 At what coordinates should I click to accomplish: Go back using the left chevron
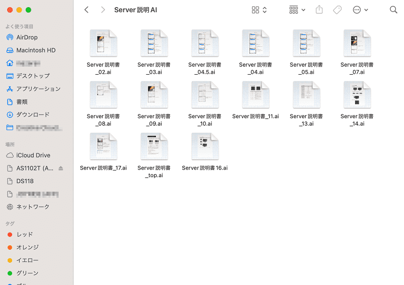pyautogui.click(x=86, y=10)
